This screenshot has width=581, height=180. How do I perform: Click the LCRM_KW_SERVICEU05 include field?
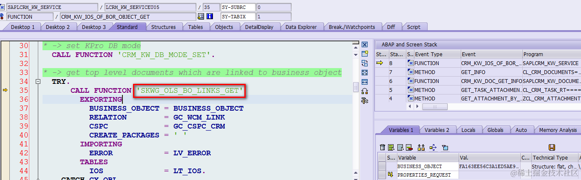150,7
